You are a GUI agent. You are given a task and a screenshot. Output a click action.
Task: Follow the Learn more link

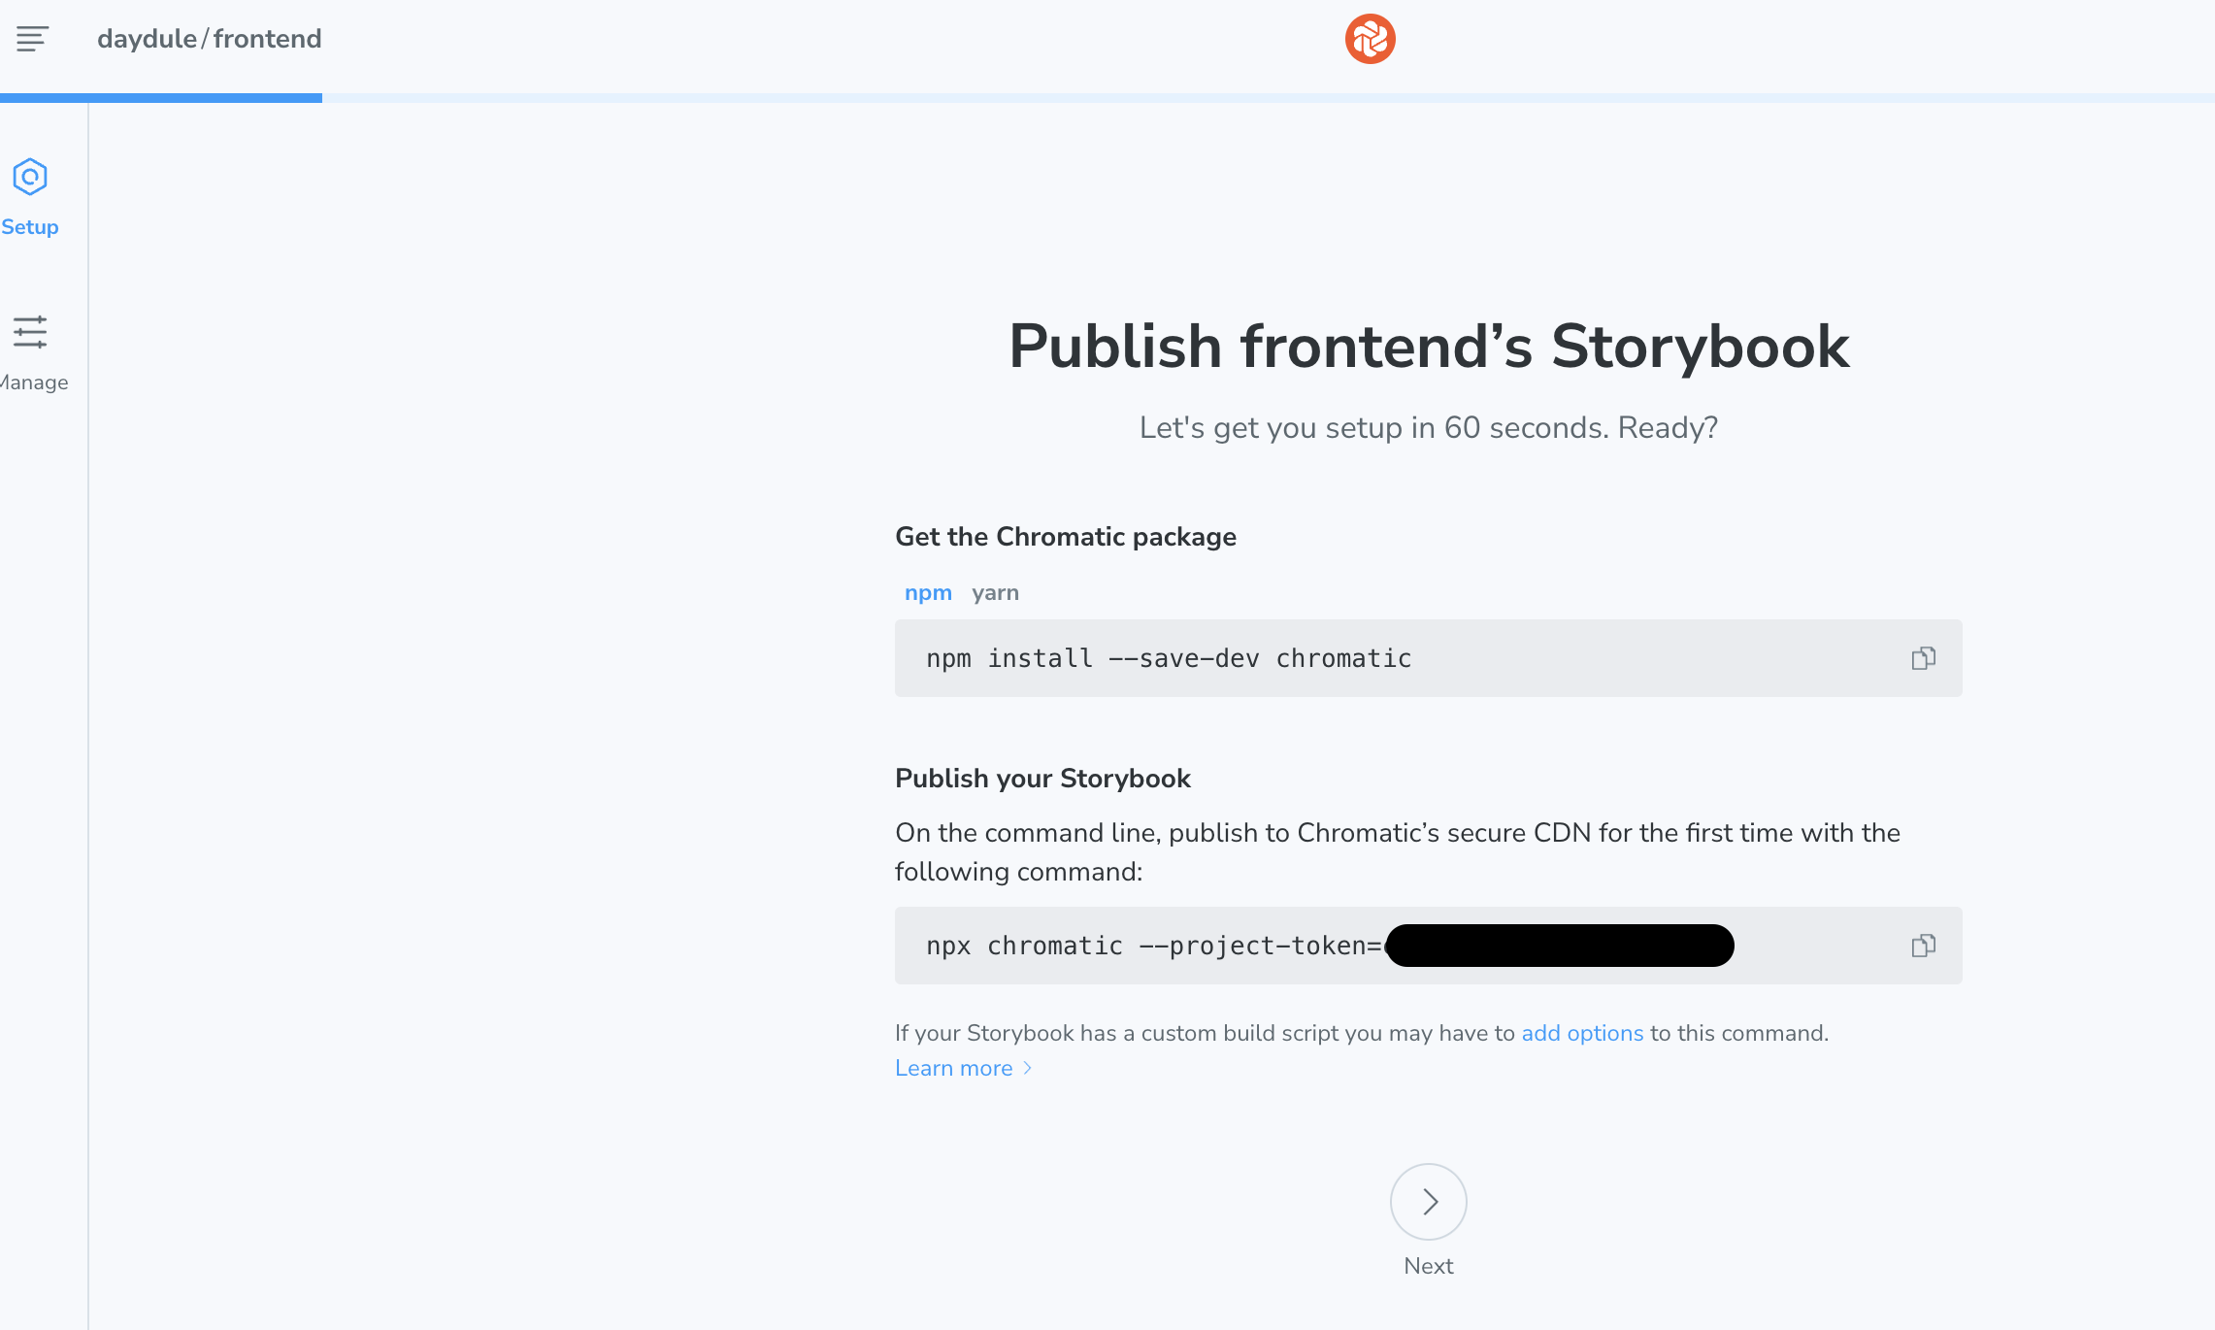954,1068
